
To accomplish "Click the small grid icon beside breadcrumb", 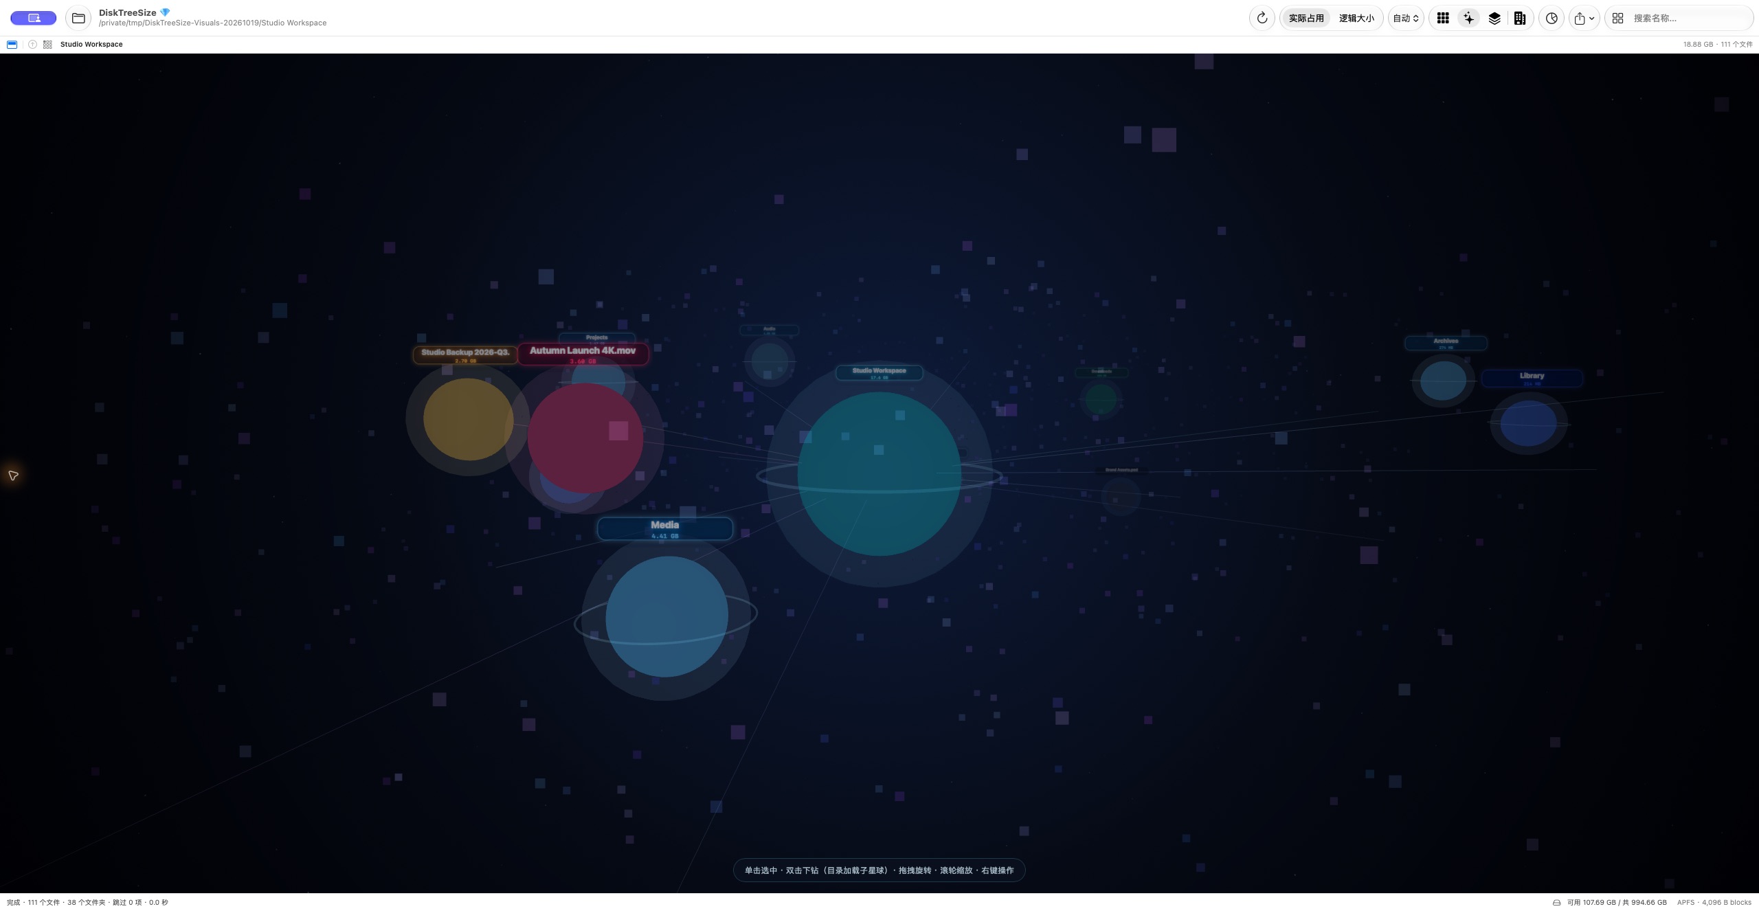I will tap(47, 44).
